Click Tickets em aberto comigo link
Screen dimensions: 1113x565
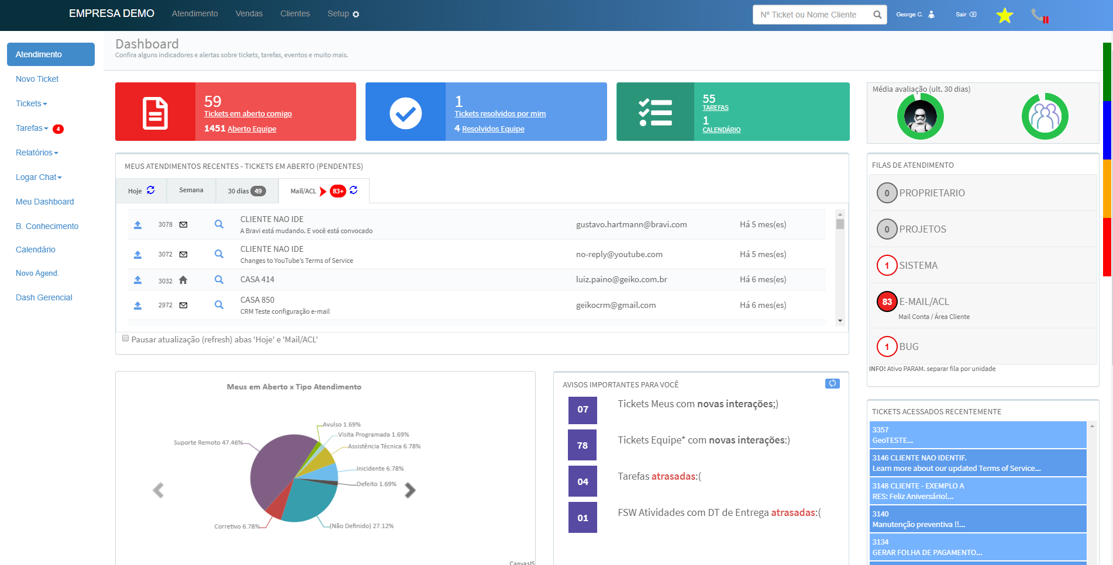248,114
